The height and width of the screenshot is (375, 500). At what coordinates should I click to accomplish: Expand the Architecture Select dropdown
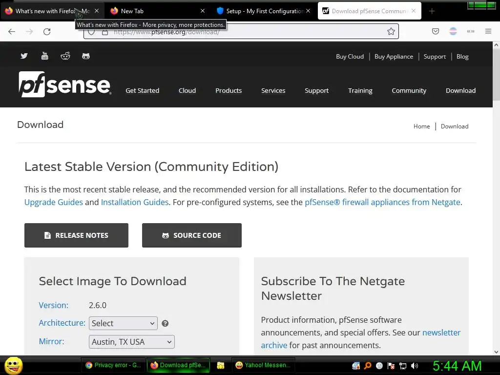(123, 323)
